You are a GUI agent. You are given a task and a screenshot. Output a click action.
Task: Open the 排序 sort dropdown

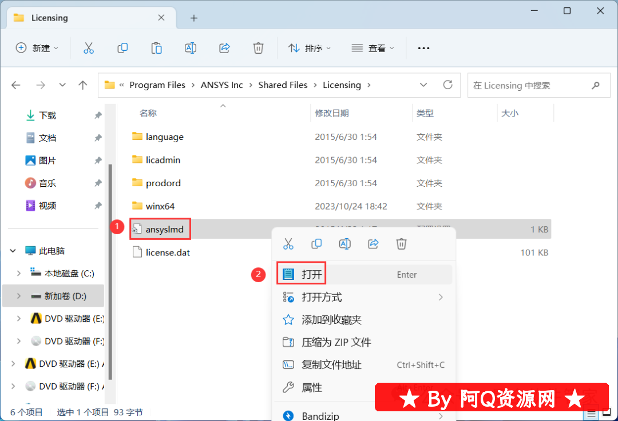(x=310, y=48)
